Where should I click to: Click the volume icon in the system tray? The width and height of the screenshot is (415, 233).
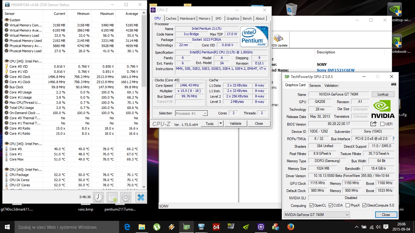[x=378, y=227]
